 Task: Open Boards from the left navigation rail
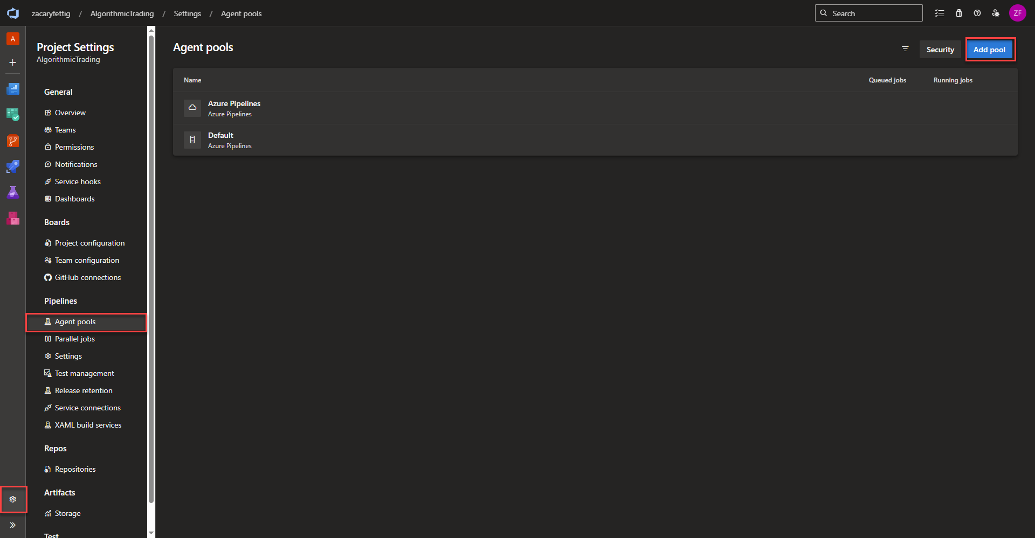click(13, 115)
